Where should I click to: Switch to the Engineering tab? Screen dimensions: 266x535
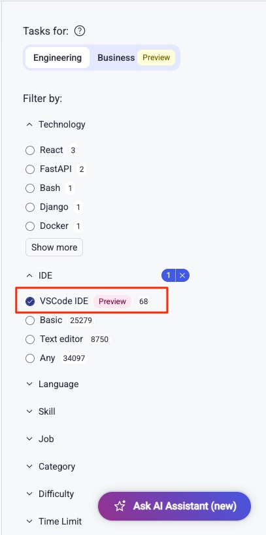(58, 58)
